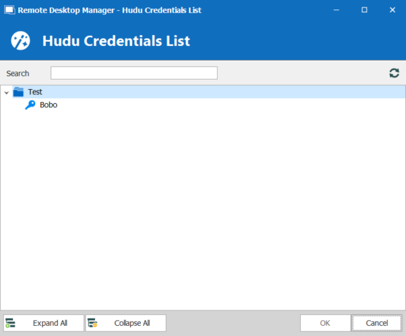This screenshot has height=336, width=406.
Task: Click the Expand All button's tree icon
Action: click(11, 323)
